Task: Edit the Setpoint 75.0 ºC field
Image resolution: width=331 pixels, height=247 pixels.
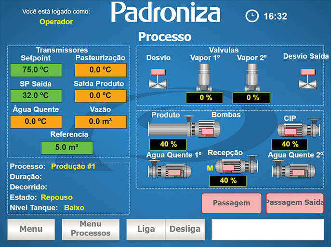Action: pyautogui.click(x=36, y=69)
